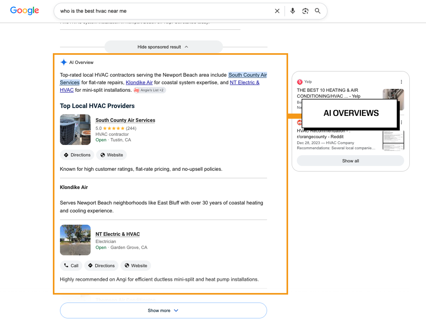The width and height of the screenshot is (426, 320).
Task: Open Yelp result thumbnail image
Action: point(393,94)
